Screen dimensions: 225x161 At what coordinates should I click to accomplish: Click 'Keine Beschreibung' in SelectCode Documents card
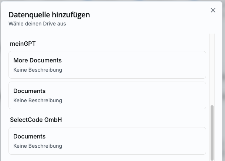(x=38, y=146)
